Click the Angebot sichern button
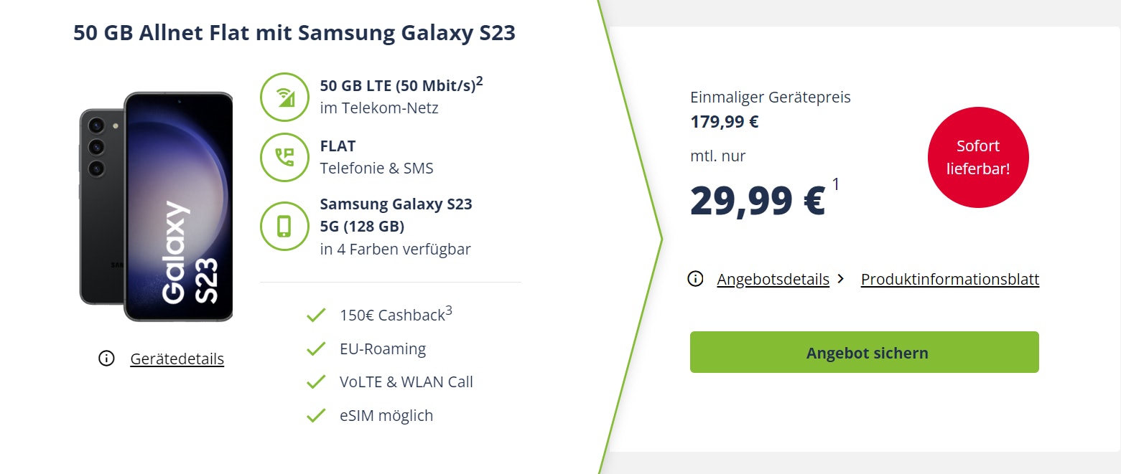The image size is (1121, 474). point(865,352)
